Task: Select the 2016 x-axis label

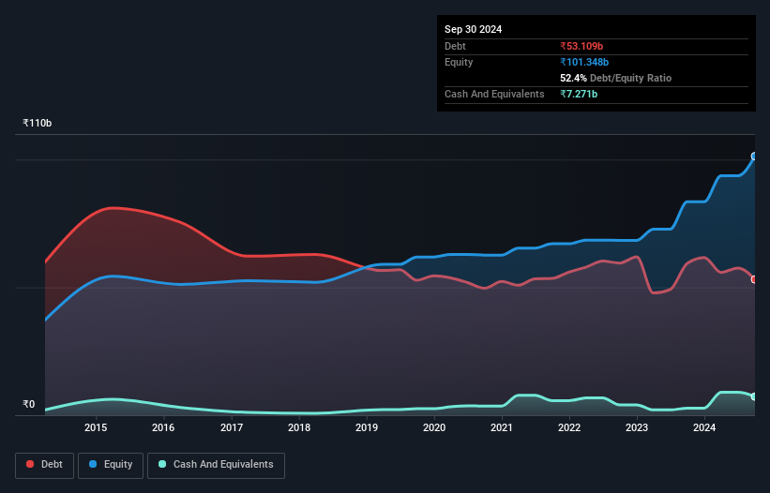Action: [163, 427]
